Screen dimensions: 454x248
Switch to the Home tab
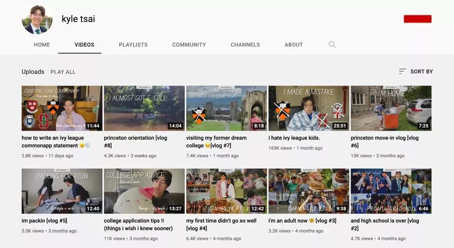coord(42,45)
